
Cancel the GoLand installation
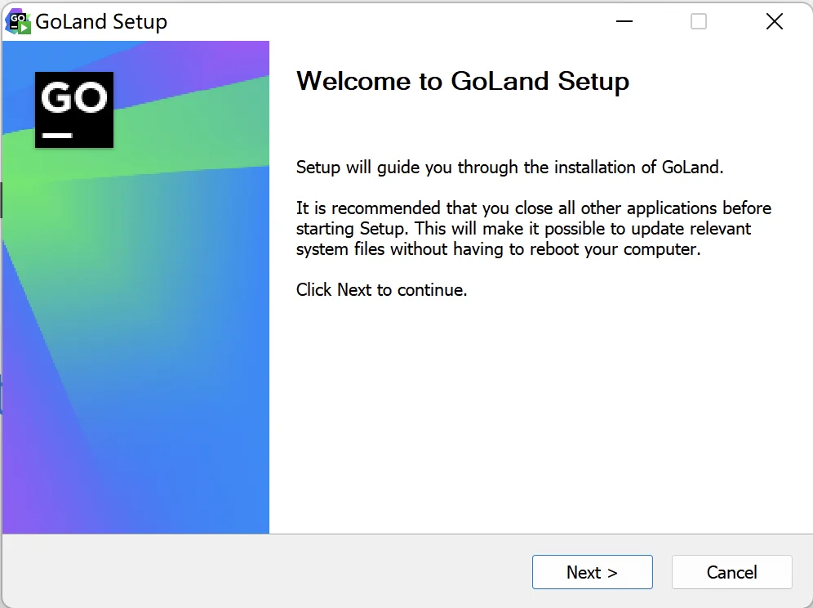(731, 572)
